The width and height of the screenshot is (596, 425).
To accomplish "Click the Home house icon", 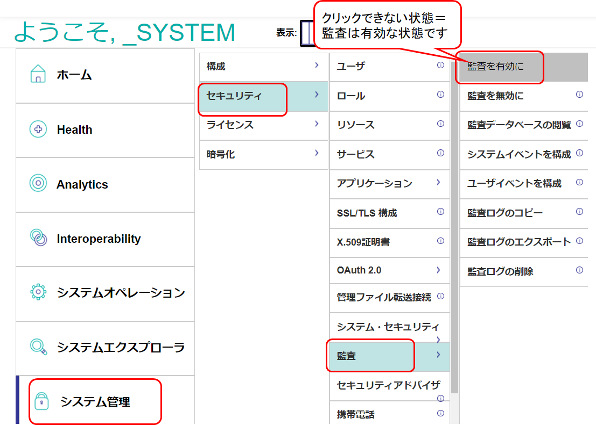I will 38,74.
